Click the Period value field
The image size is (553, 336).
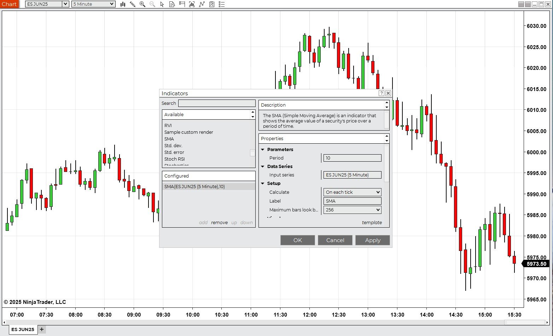pos(353,158)
